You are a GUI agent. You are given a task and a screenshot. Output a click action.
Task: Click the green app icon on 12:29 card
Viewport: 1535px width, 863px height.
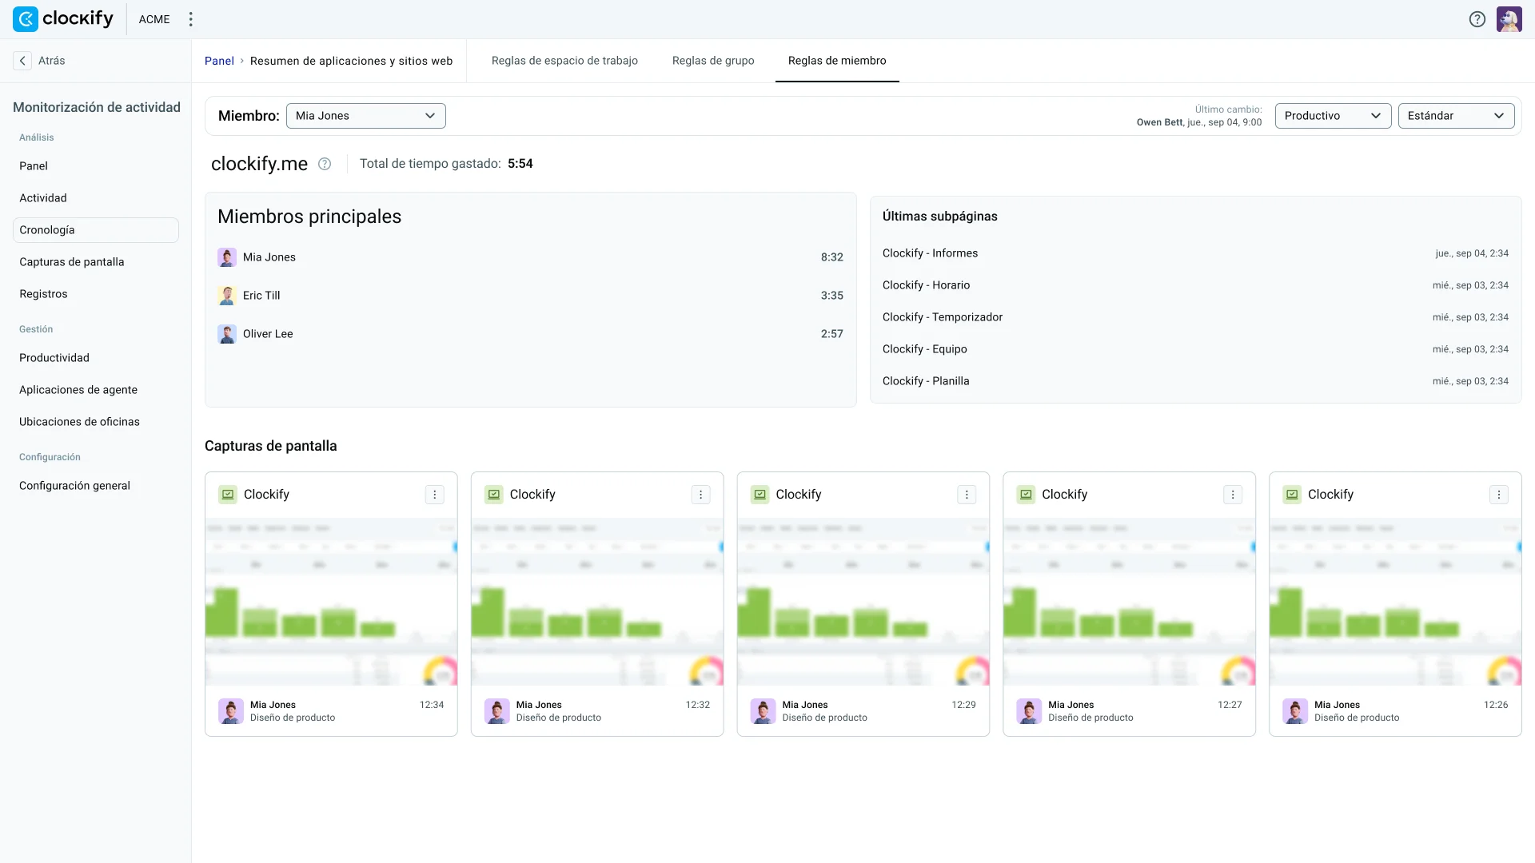[x=760, y=495]
